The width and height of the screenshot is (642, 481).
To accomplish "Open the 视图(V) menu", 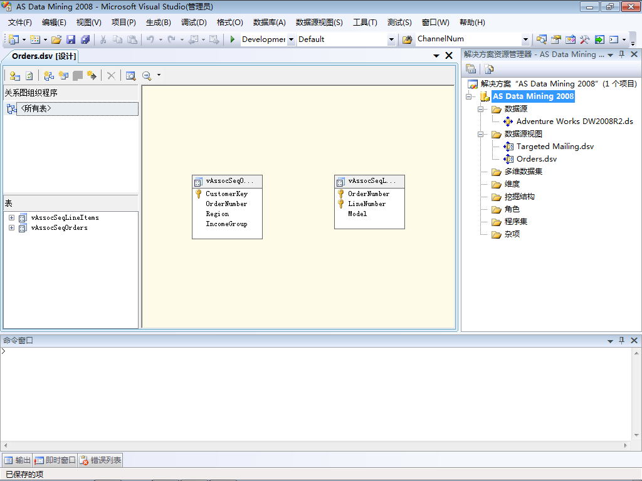I will click(89, 23).
